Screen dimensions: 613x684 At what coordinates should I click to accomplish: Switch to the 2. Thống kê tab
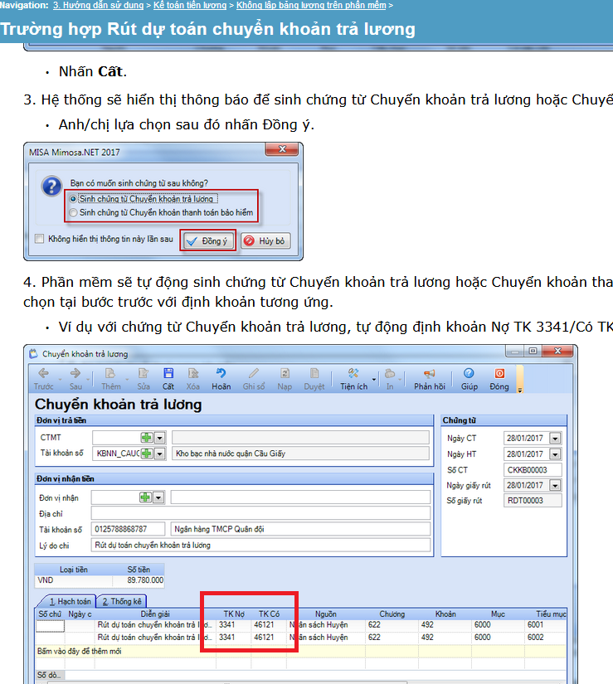122,602
